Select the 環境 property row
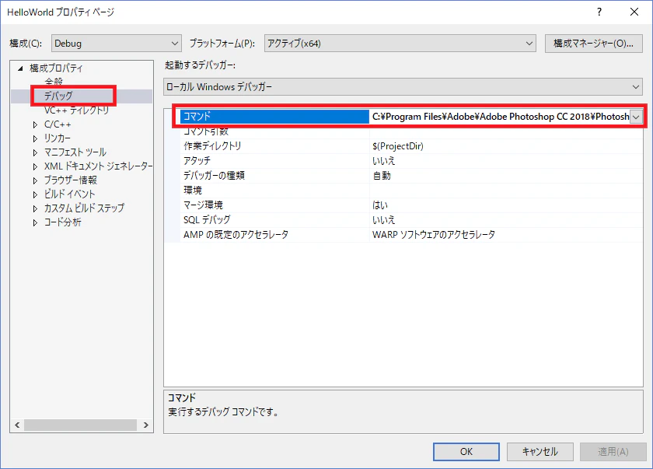The width and height of the screenshot is (653, 469). [x=275, y=191]
